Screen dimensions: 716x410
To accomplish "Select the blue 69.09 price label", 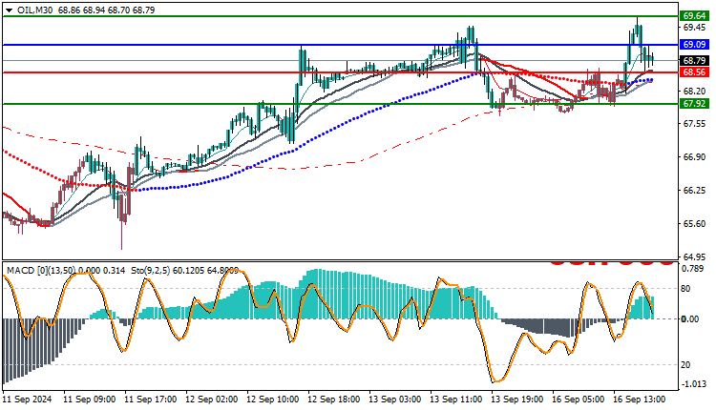I will coord(694,45).
